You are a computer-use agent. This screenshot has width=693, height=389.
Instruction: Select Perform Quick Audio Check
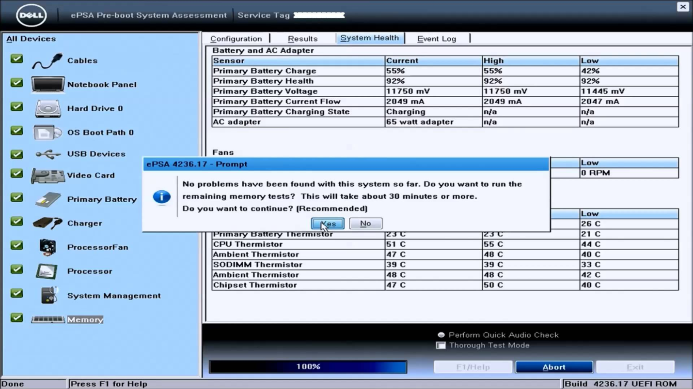441,334
